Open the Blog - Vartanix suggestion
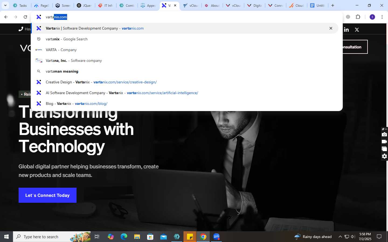 [x=185, y=104]
